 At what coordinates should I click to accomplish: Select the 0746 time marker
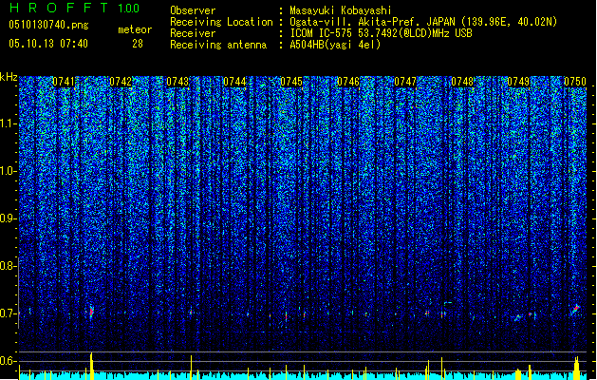(x=348, y=82)
